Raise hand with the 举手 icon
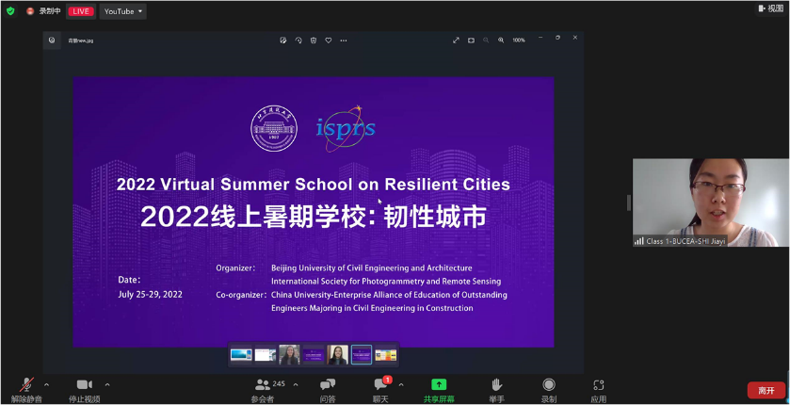This screenshot has height=405, width=790. pos(496,385)
